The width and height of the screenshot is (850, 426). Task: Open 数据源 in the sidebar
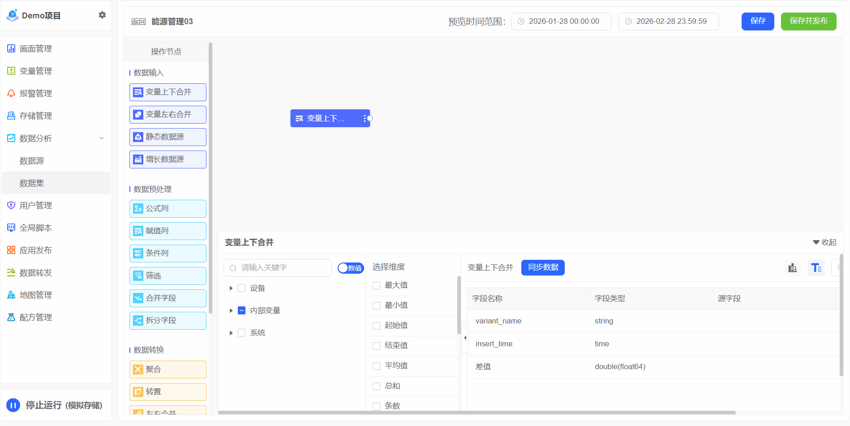(x=32, y=161)
